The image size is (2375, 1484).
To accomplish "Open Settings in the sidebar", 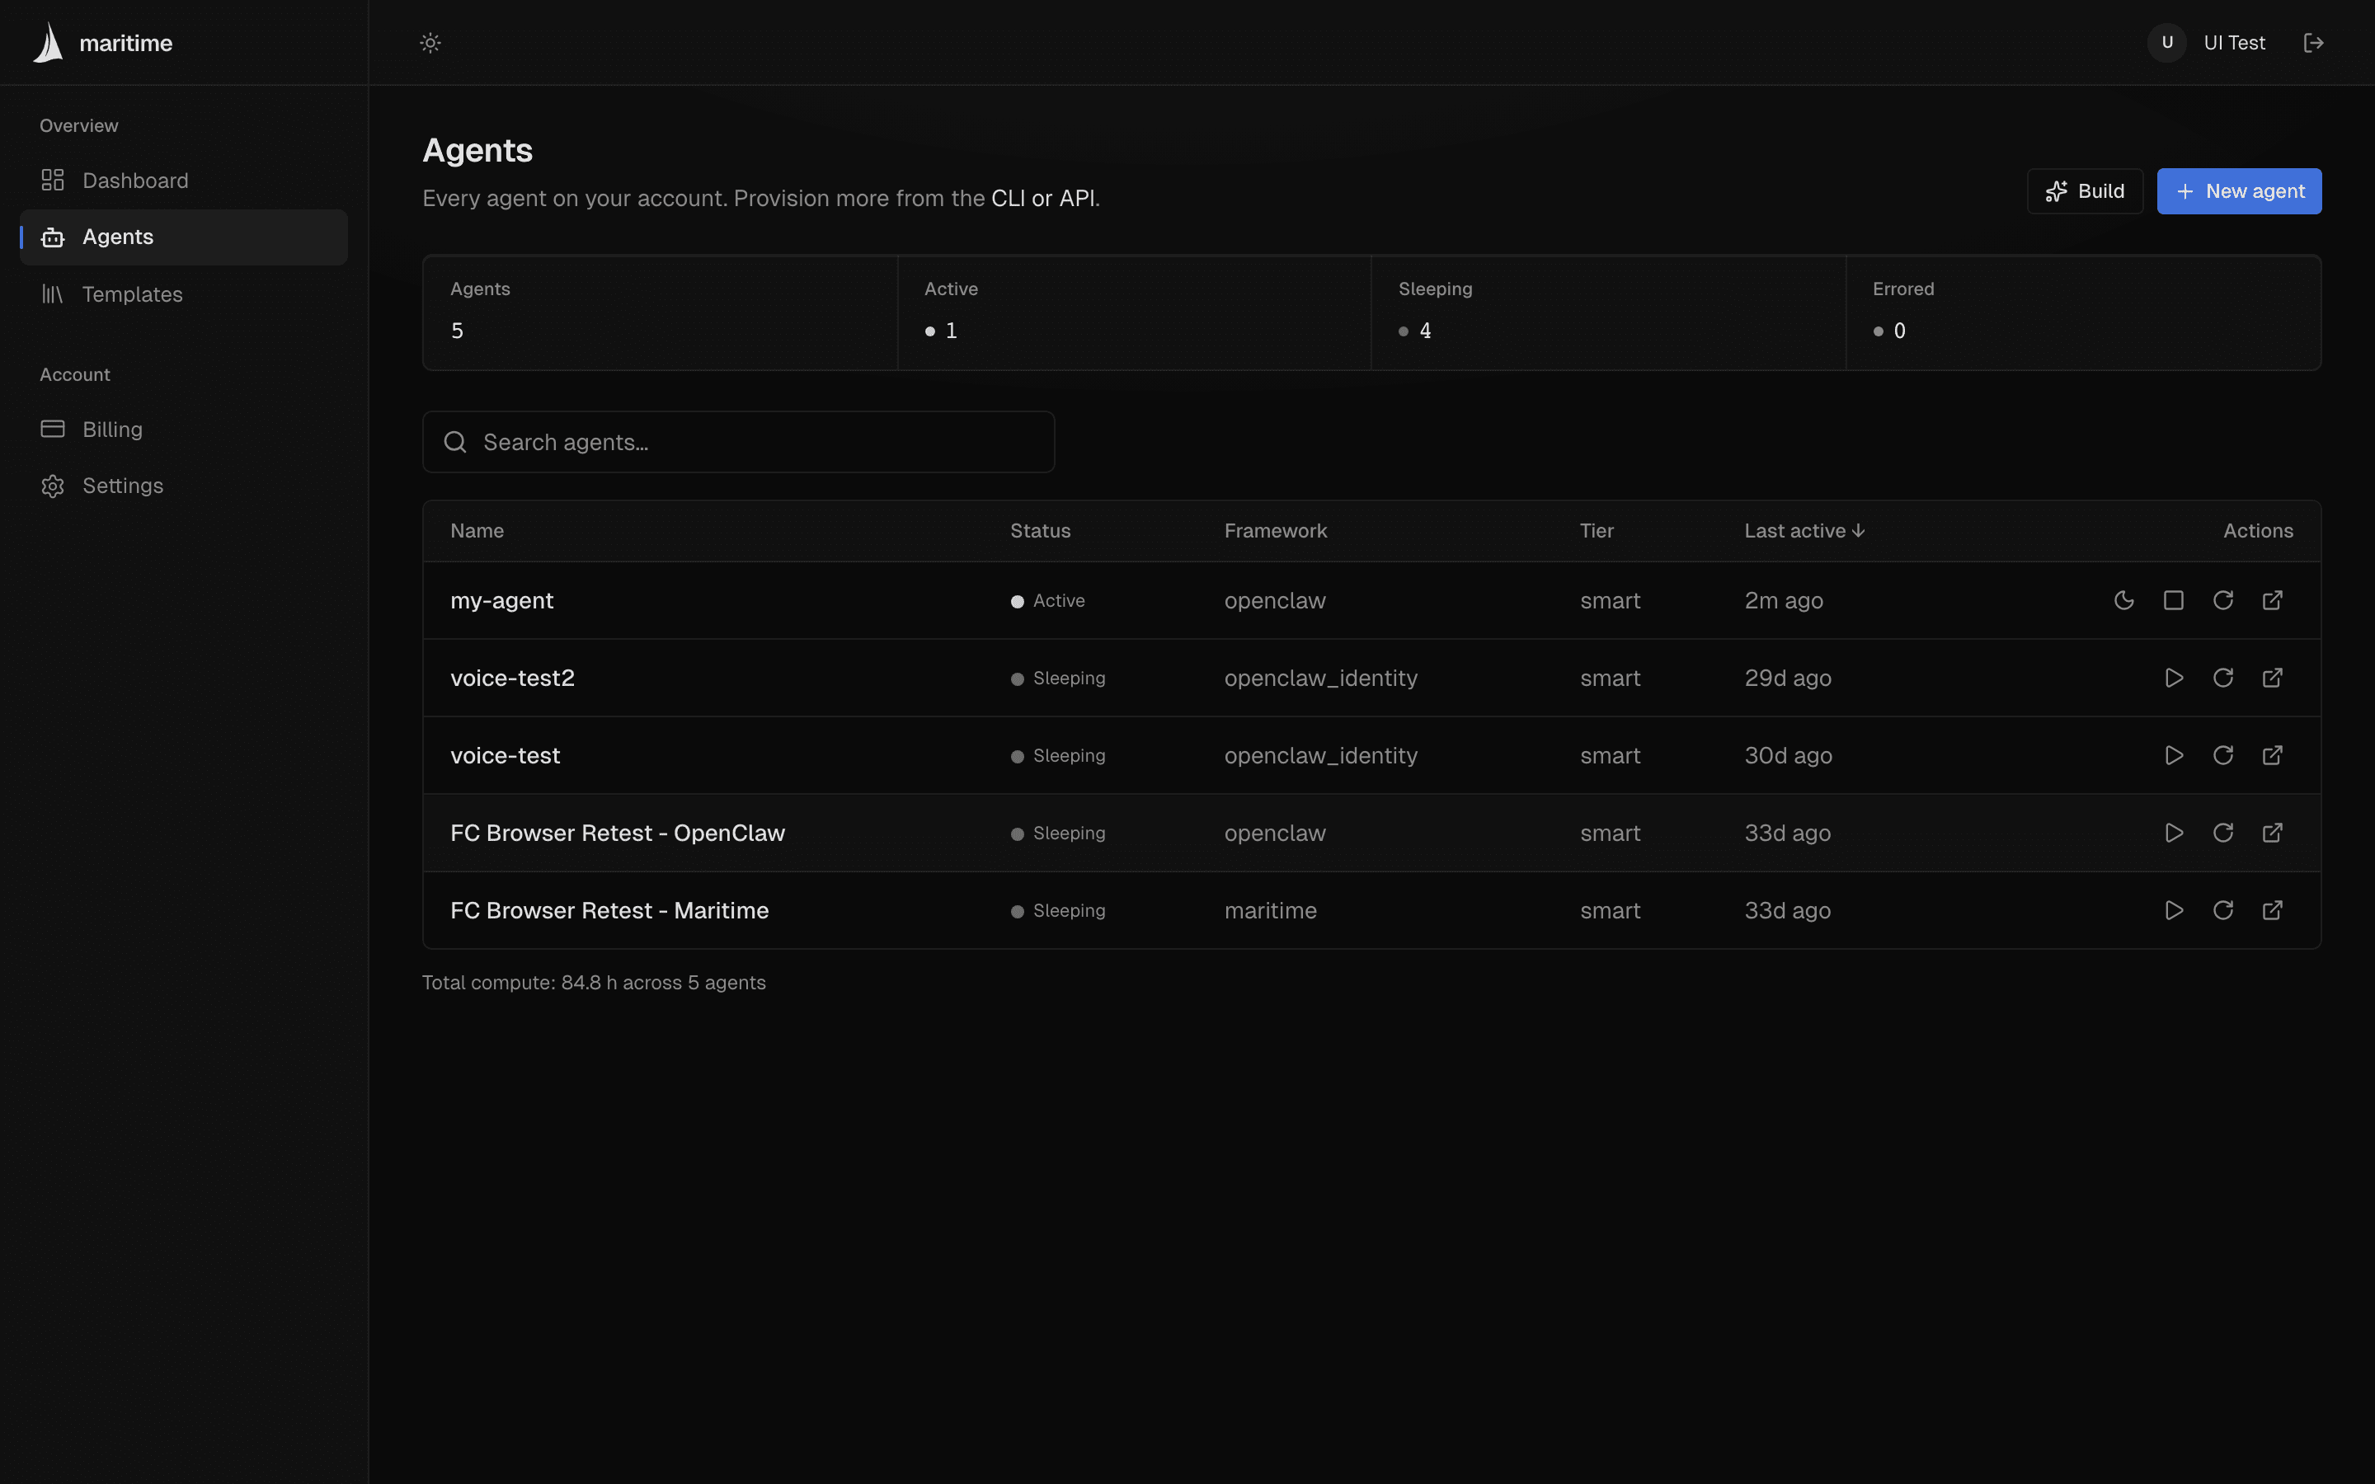I will click(184, 486).
